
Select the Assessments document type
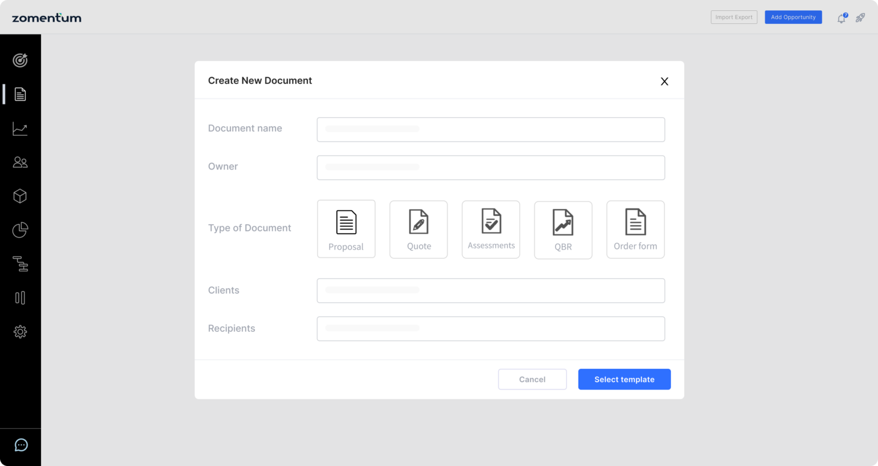[491, 229]
